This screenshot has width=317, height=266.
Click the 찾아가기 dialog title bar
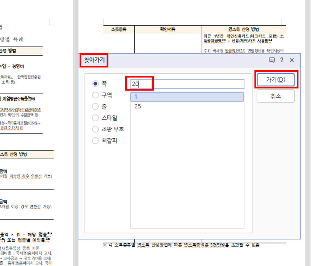182,60
